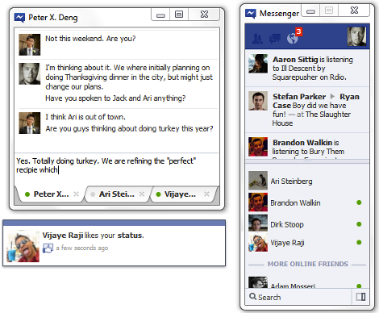379x313 pixels.
Task: Close the Peter X... chat tab
Action: coord(77,194)
